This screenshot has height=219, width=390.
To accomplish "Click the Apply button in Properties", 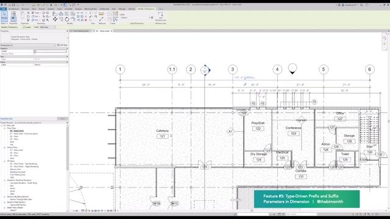I will (62, 119).
